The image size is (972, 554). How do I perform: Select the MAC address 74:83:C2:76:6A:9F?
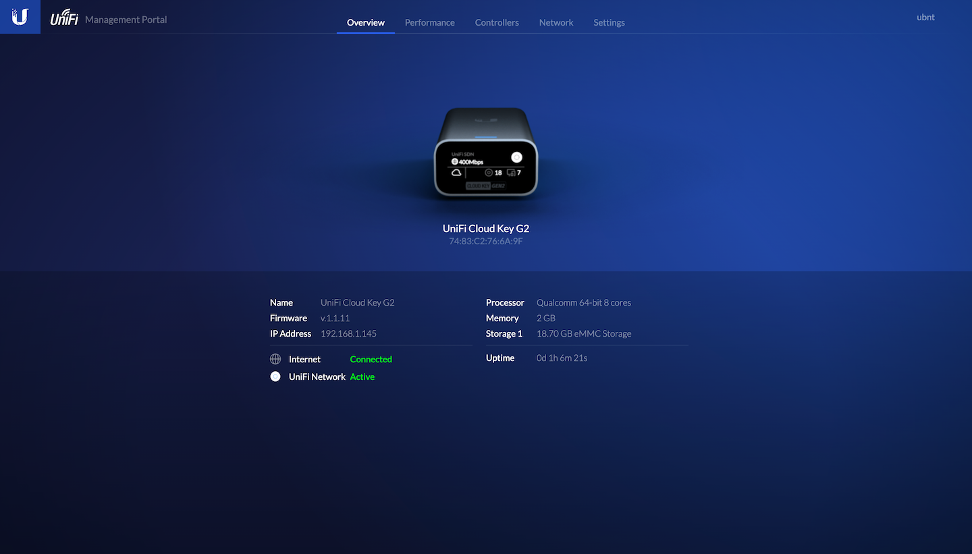[486, 241]
